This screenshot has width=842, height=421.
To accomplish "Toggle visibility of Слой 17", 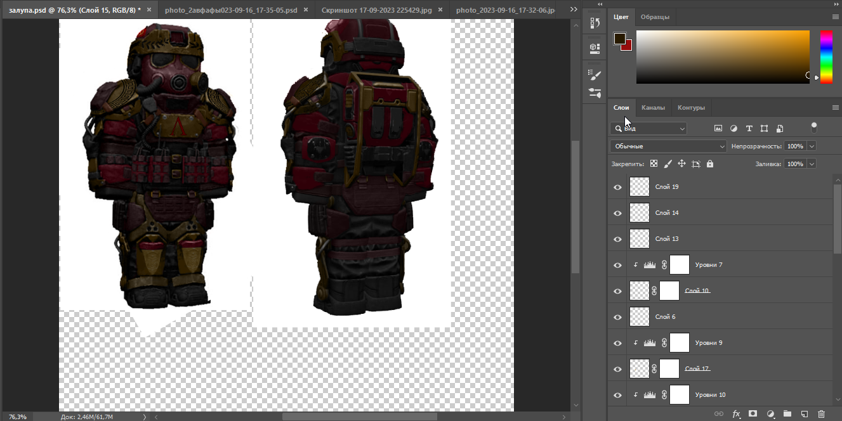I will point(617,369).
